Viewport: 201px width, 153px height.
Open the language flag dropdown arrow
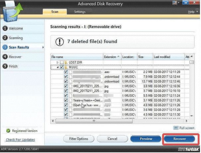coord(178,3)
